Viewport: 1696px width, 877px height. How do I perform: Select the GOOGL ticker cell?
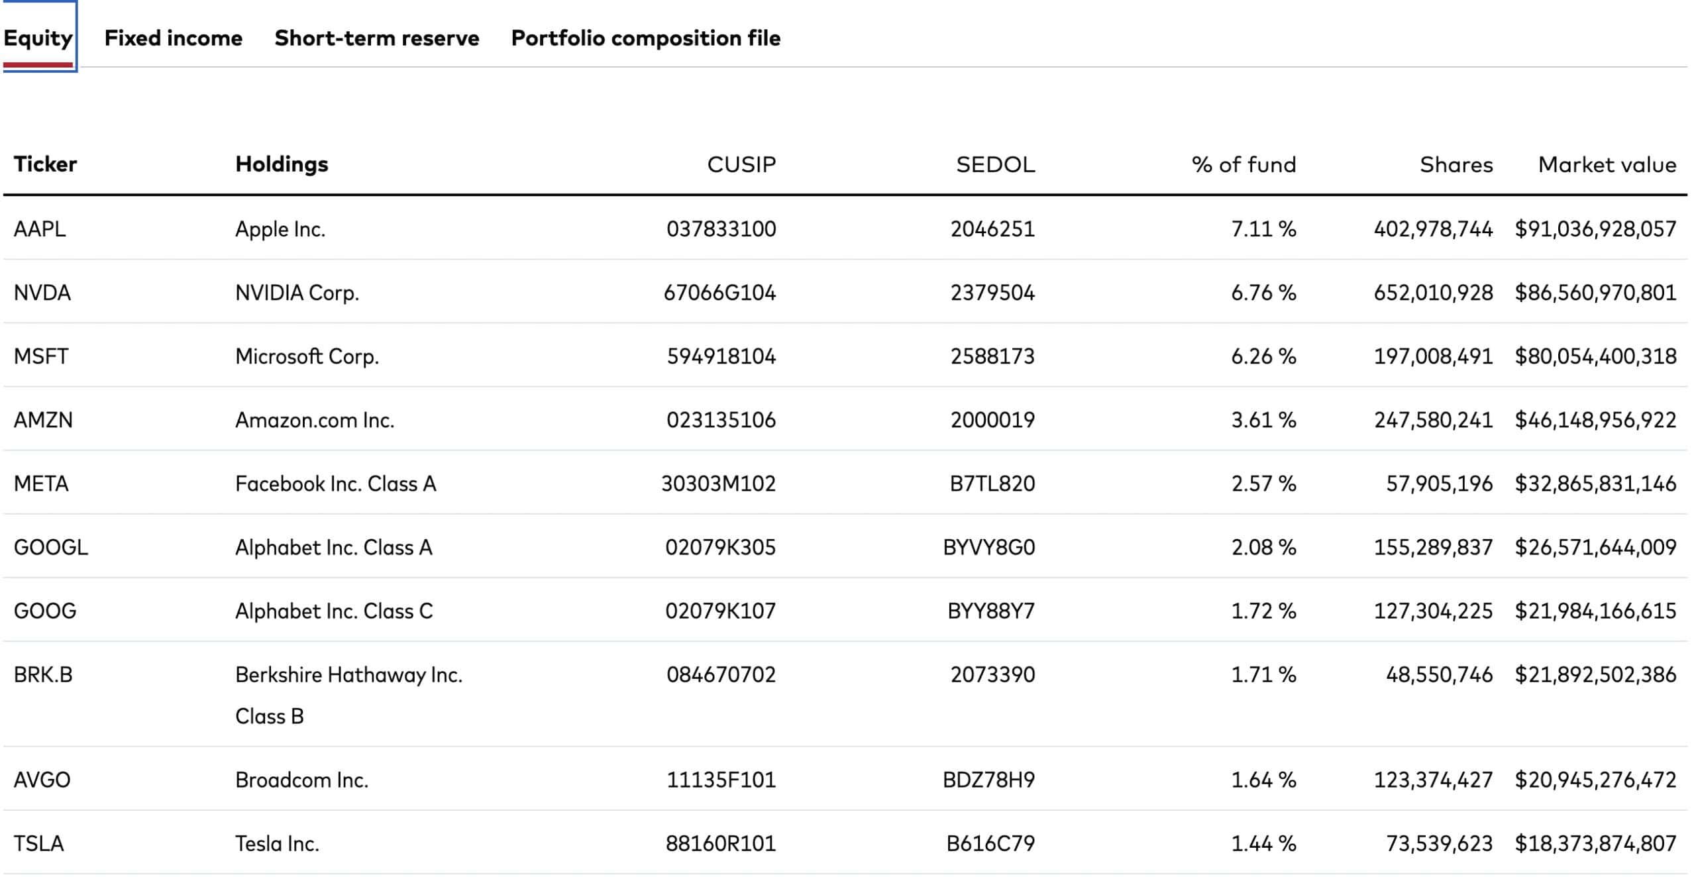(x=51, y=547)
